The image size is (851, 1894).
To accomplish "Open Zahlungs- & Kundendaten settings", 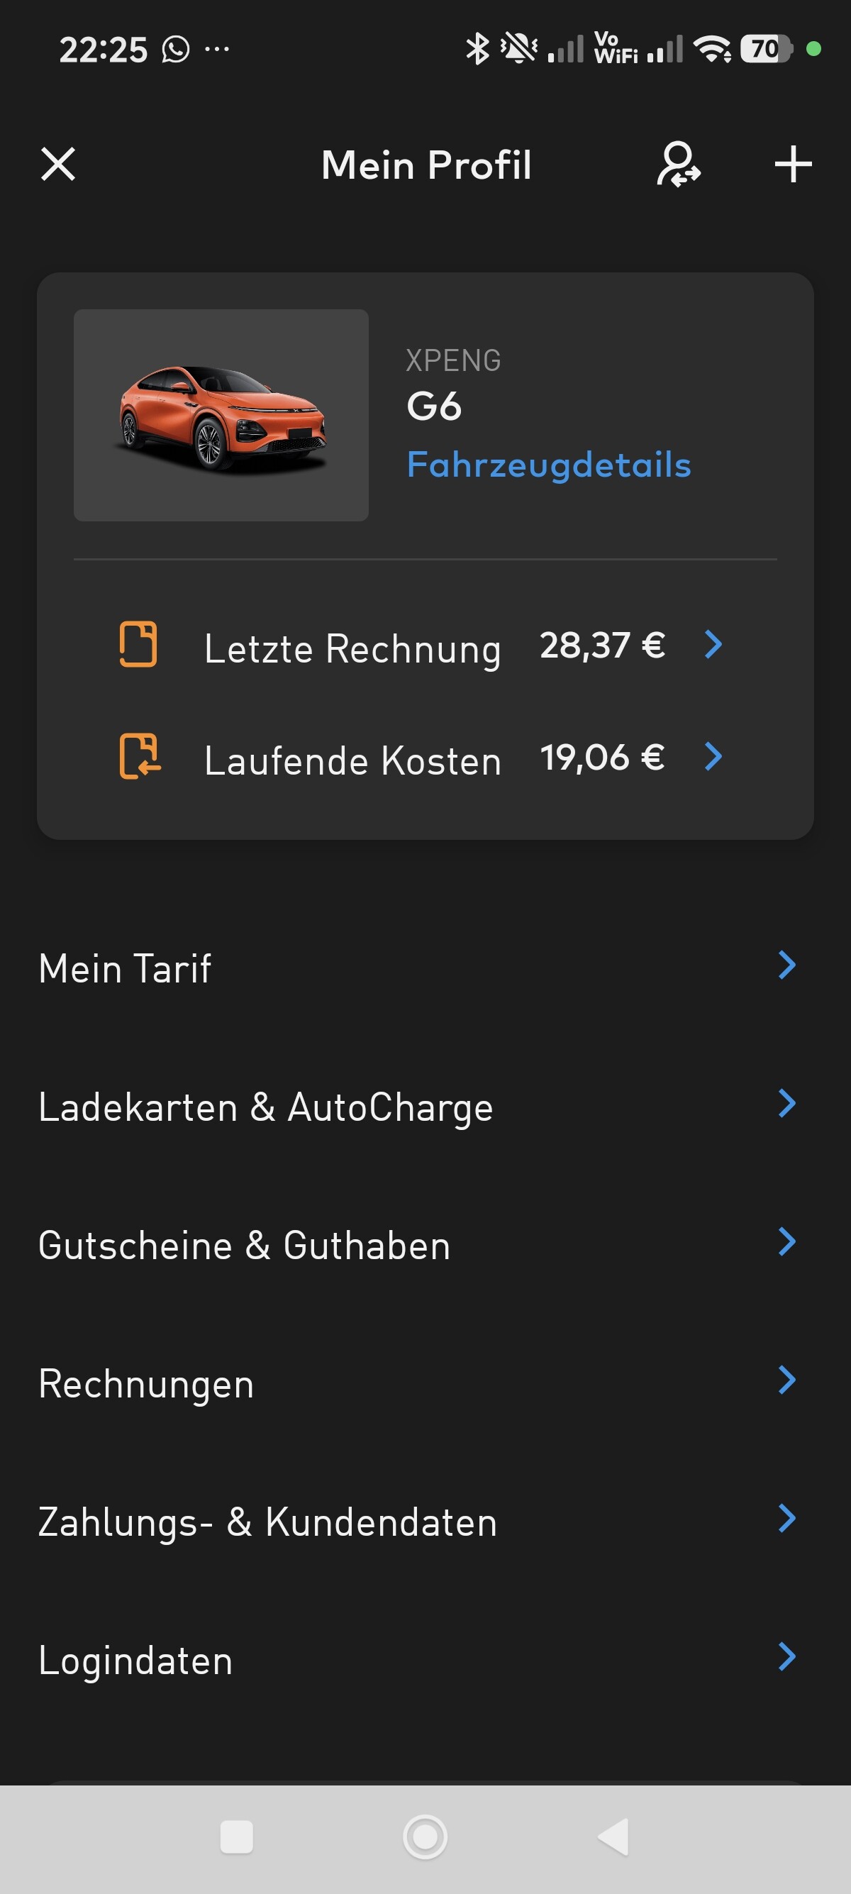I will click(267, 1521).
